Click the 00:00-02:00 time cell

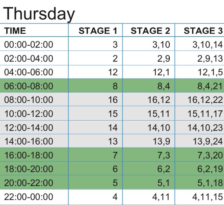tap(34, 44)
